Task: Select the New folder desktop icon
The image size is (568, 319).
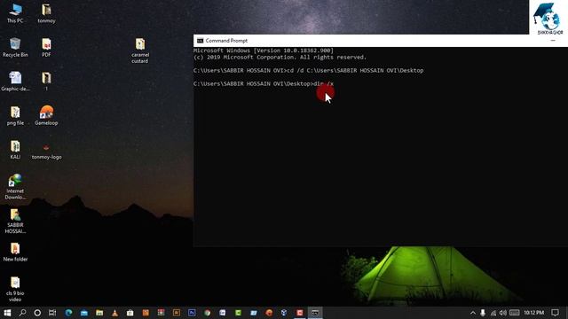Action: pyautogui.click(x=15, y=252)
